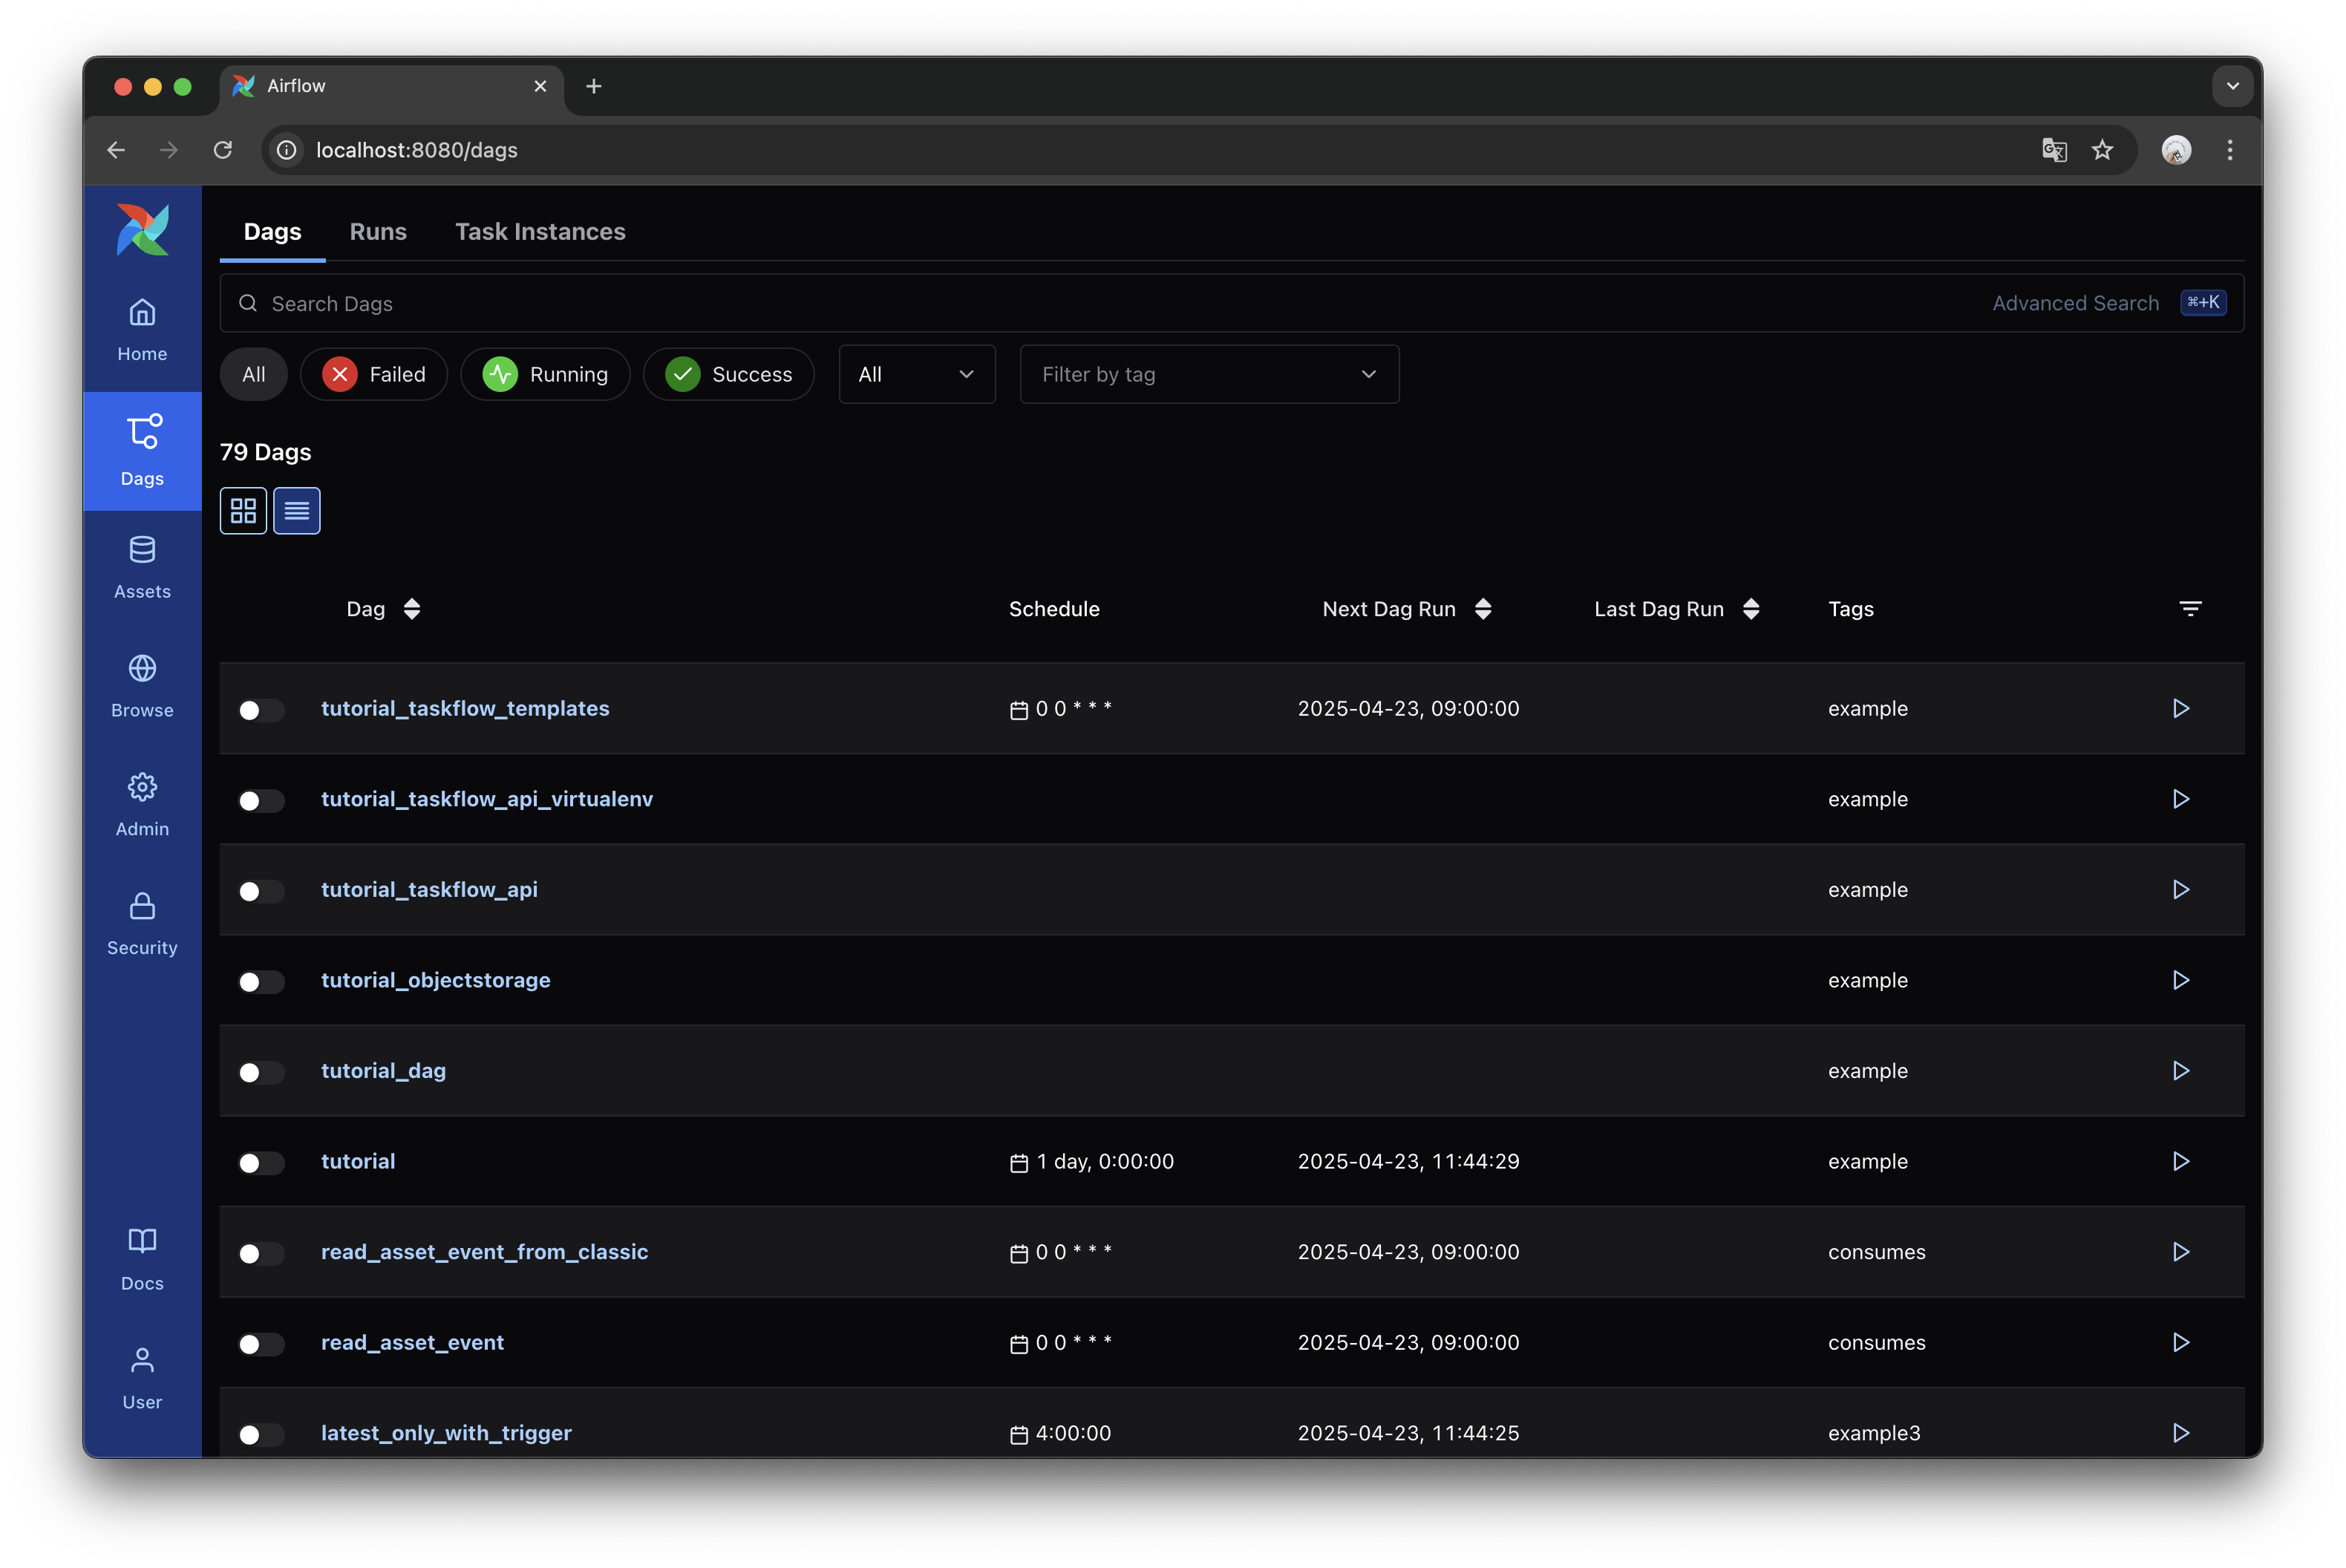Open the column filter options icon
Image resolution: width=2346 pixels, height=1568 pixels.
2190,609
